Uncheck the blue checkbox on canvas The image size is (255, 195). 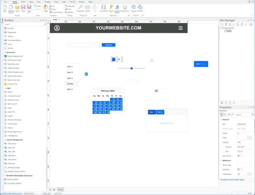(86, 74)
